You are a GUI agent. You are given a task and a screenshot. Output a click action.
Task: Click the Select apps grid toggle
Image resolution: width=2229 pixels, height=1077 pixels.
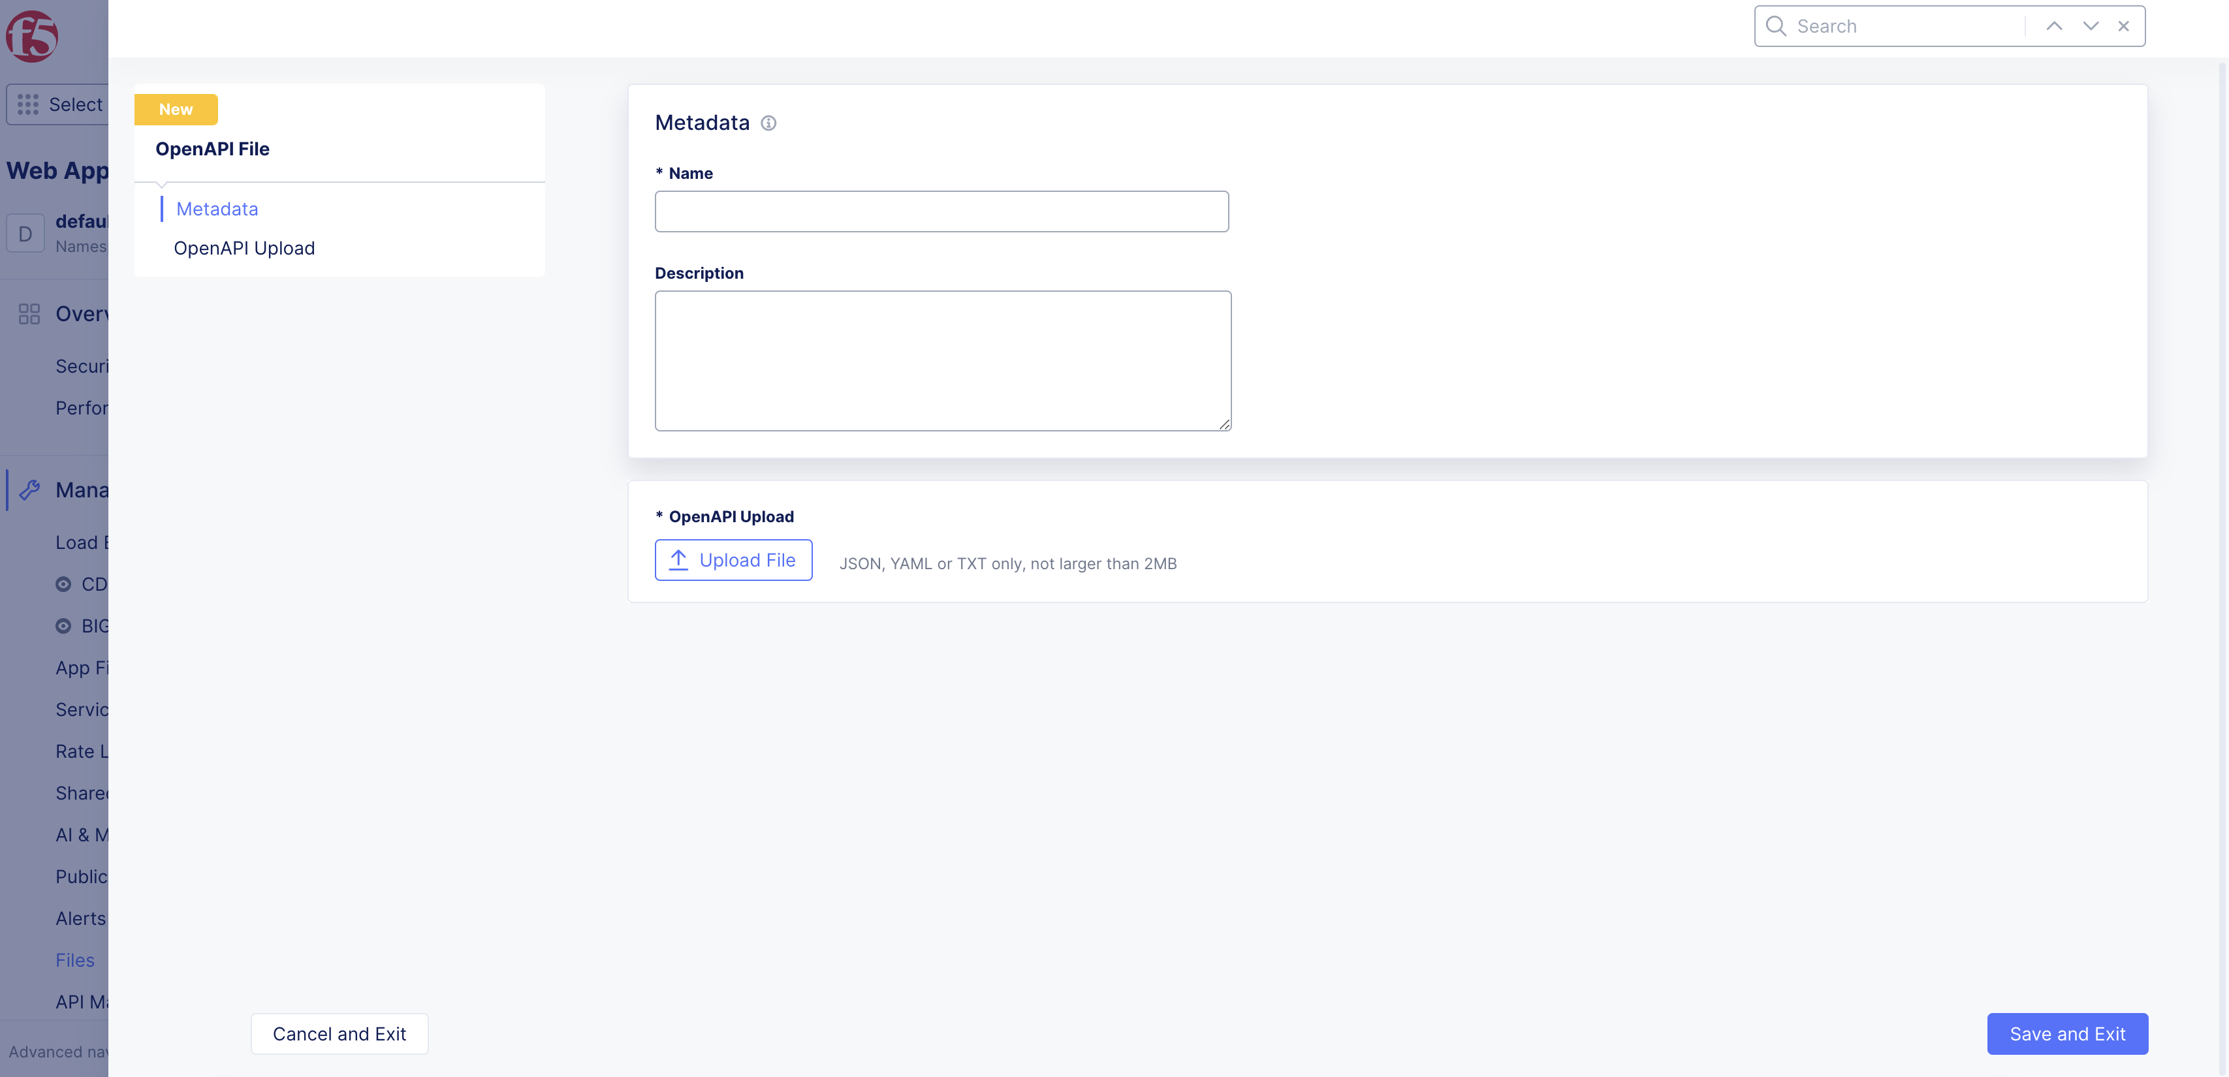29,104
